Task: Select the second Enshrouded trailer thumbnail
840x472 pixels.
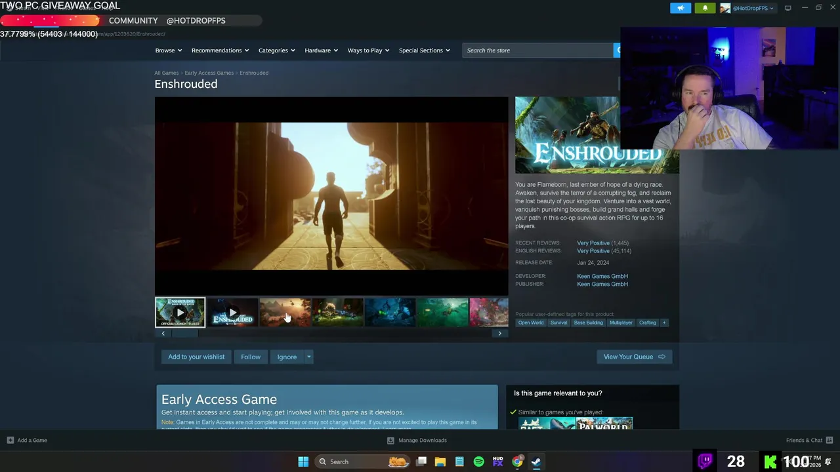Action: point(232,313)
